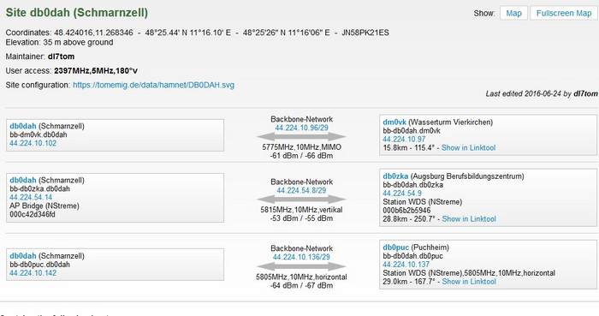Click IP address 44.224.10.102
This screenshot has width=599, height=316.
pos(33,143)
